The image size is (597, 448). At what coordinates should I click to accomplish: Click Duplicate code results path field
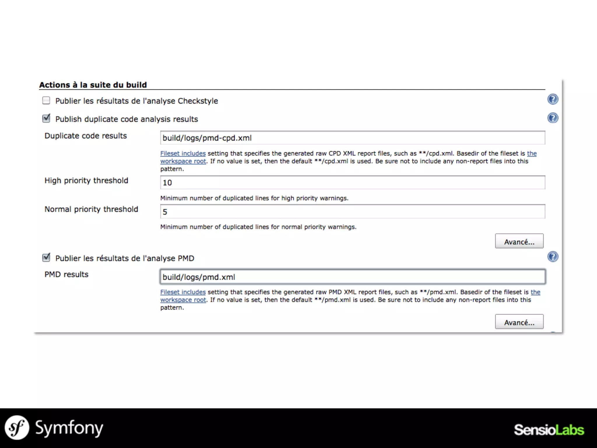(352, 138)
